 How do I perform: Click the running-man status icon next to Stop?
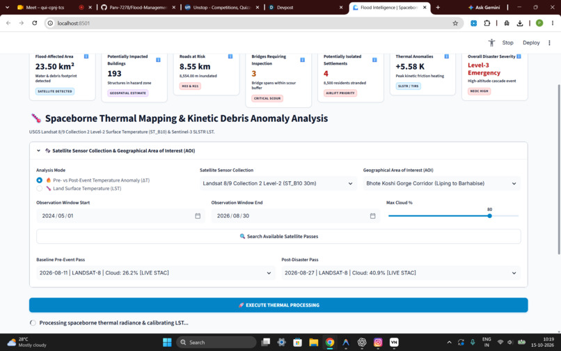tap(491, 42)
